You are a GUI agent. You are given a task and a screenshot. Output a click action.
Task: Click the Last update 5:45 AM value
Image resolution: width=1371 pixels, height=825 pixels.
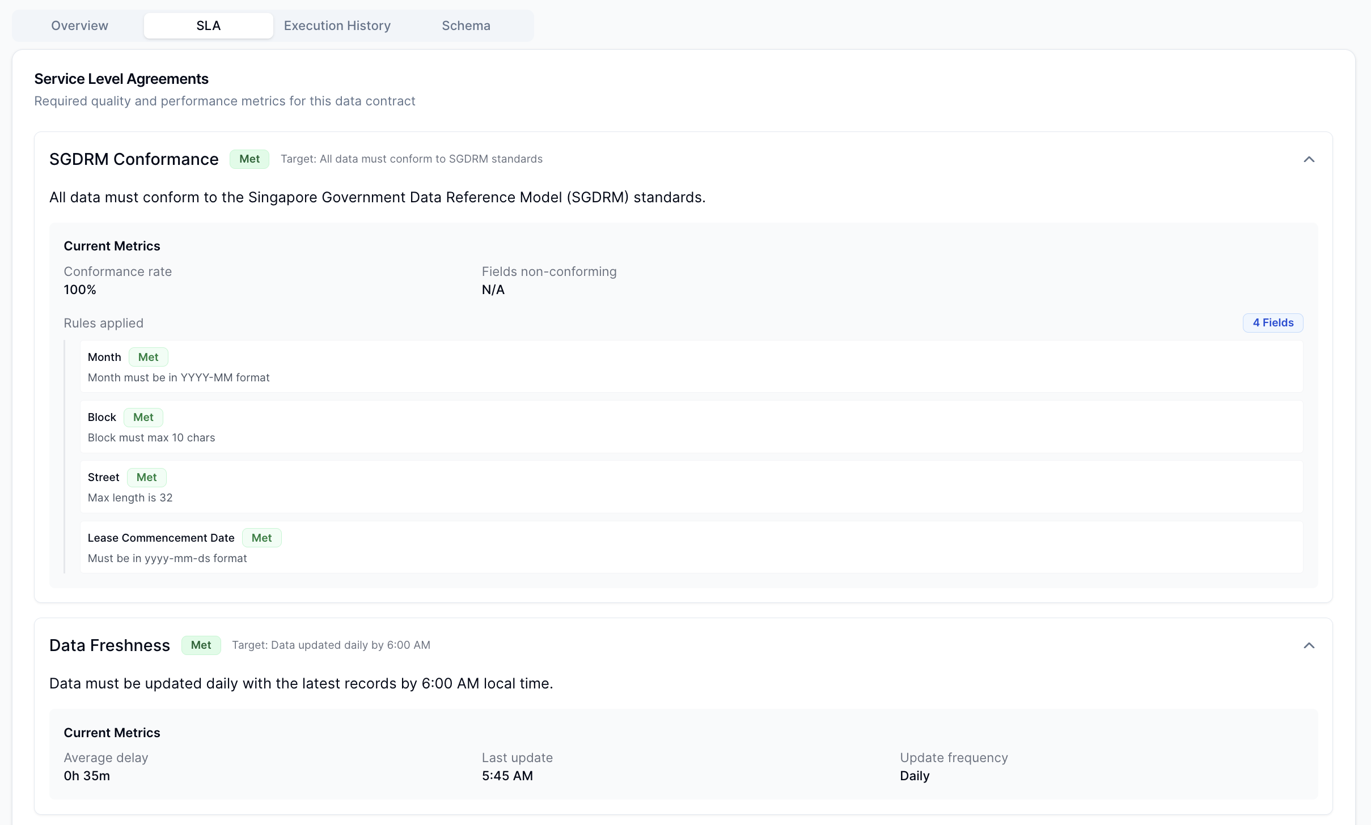tap(507, 776)
